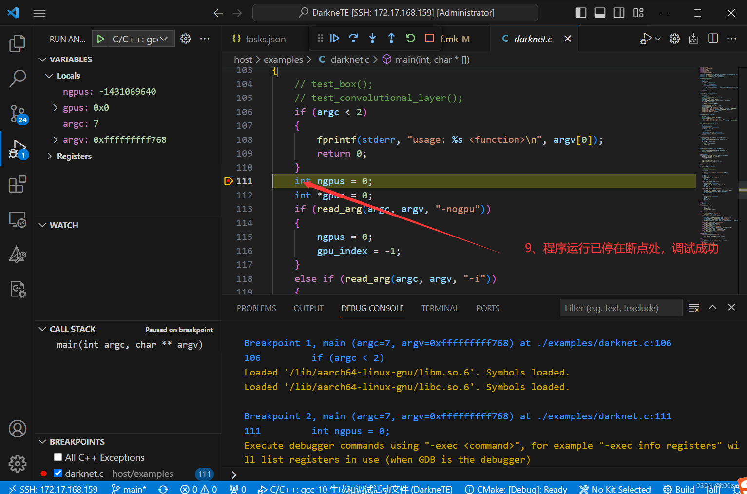Click the debug Step Out button
747x494 pixels.
pos(391,38)
